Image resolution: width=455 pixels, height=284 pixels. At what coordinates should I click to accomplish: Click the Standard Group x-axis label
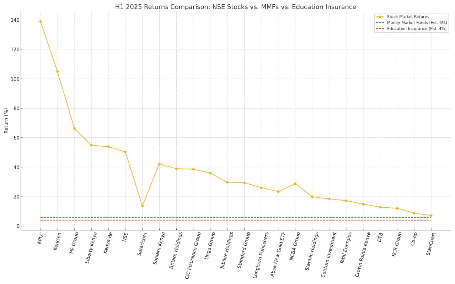point(243,250)
